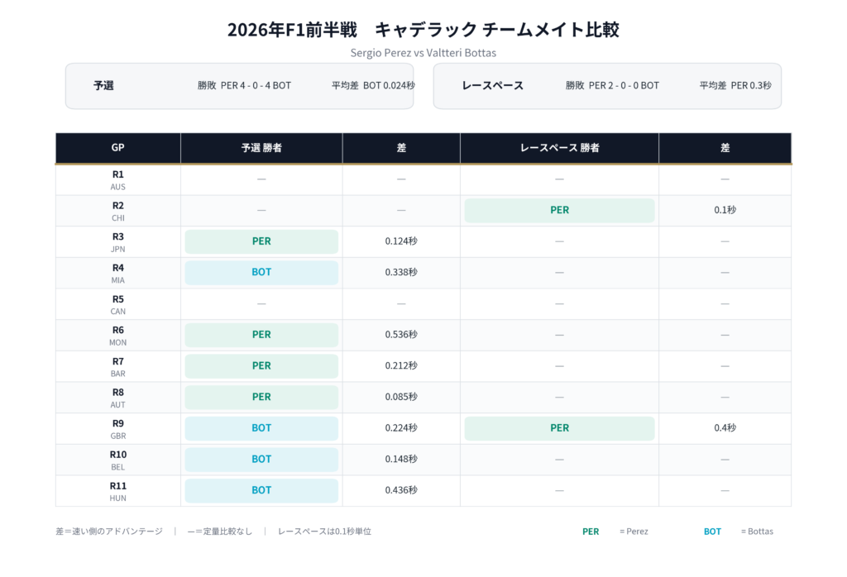Click the 0.212秒 gap cell

(401, 366)
